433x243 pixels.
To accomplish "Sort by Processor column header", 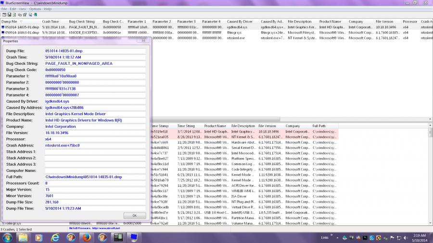I will click(410, 22).
